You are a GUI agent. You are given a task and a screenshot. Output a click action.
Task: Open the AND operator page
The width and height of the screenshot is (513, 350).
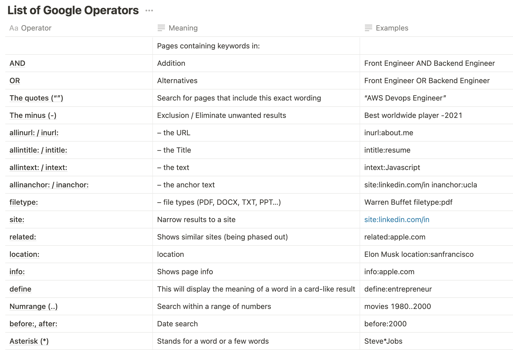(17, 63)
